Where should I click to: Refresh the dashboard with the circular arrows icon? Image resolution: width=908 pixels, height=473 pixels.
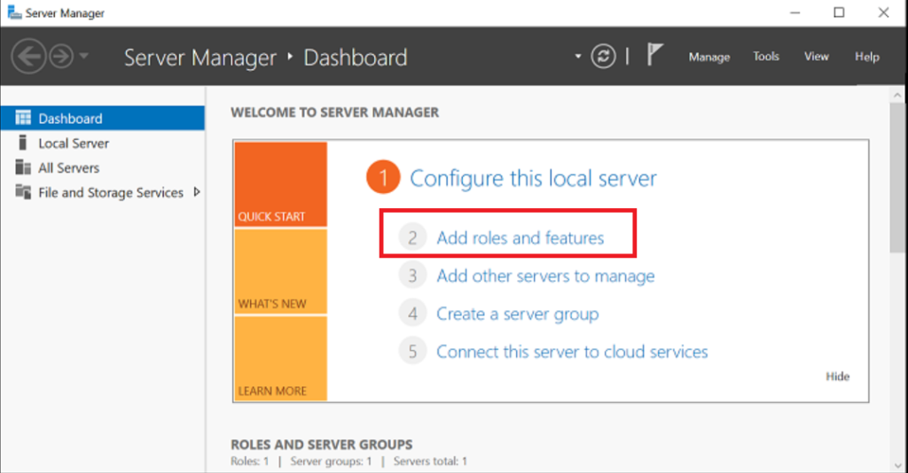click(603, 57)
